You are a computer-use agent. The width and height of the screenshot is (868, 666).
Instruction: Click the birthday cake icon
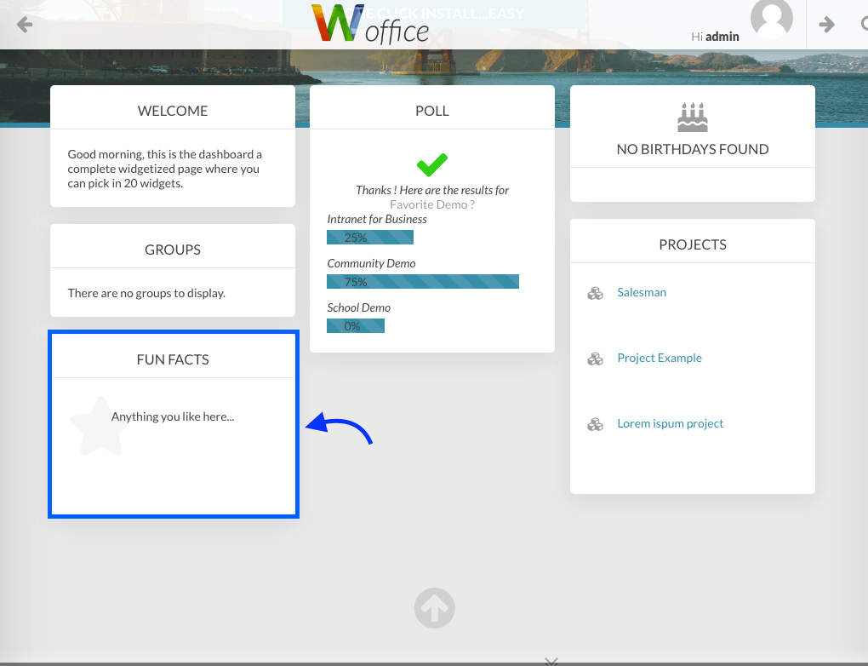point(692,118)
